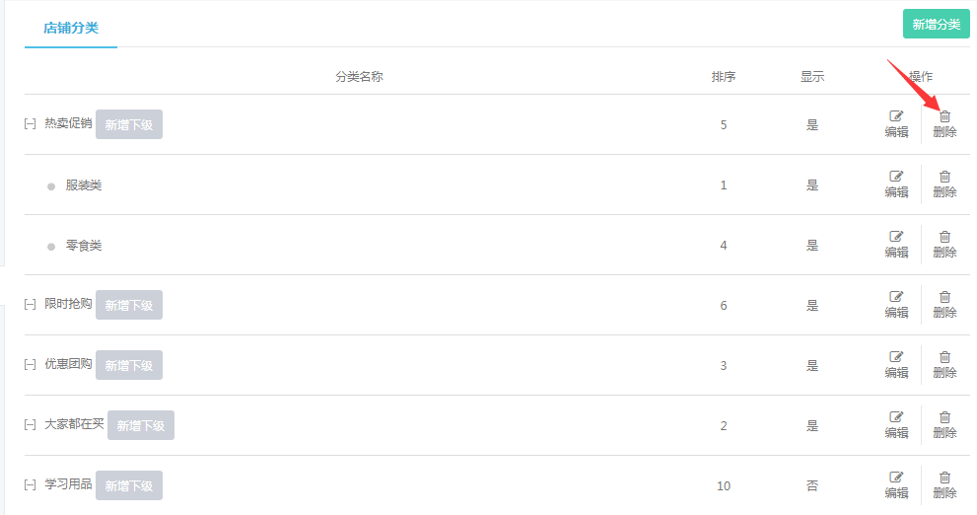Collapse the 限时抢购 category row
977x515 pixels.
tap(31, 305)
